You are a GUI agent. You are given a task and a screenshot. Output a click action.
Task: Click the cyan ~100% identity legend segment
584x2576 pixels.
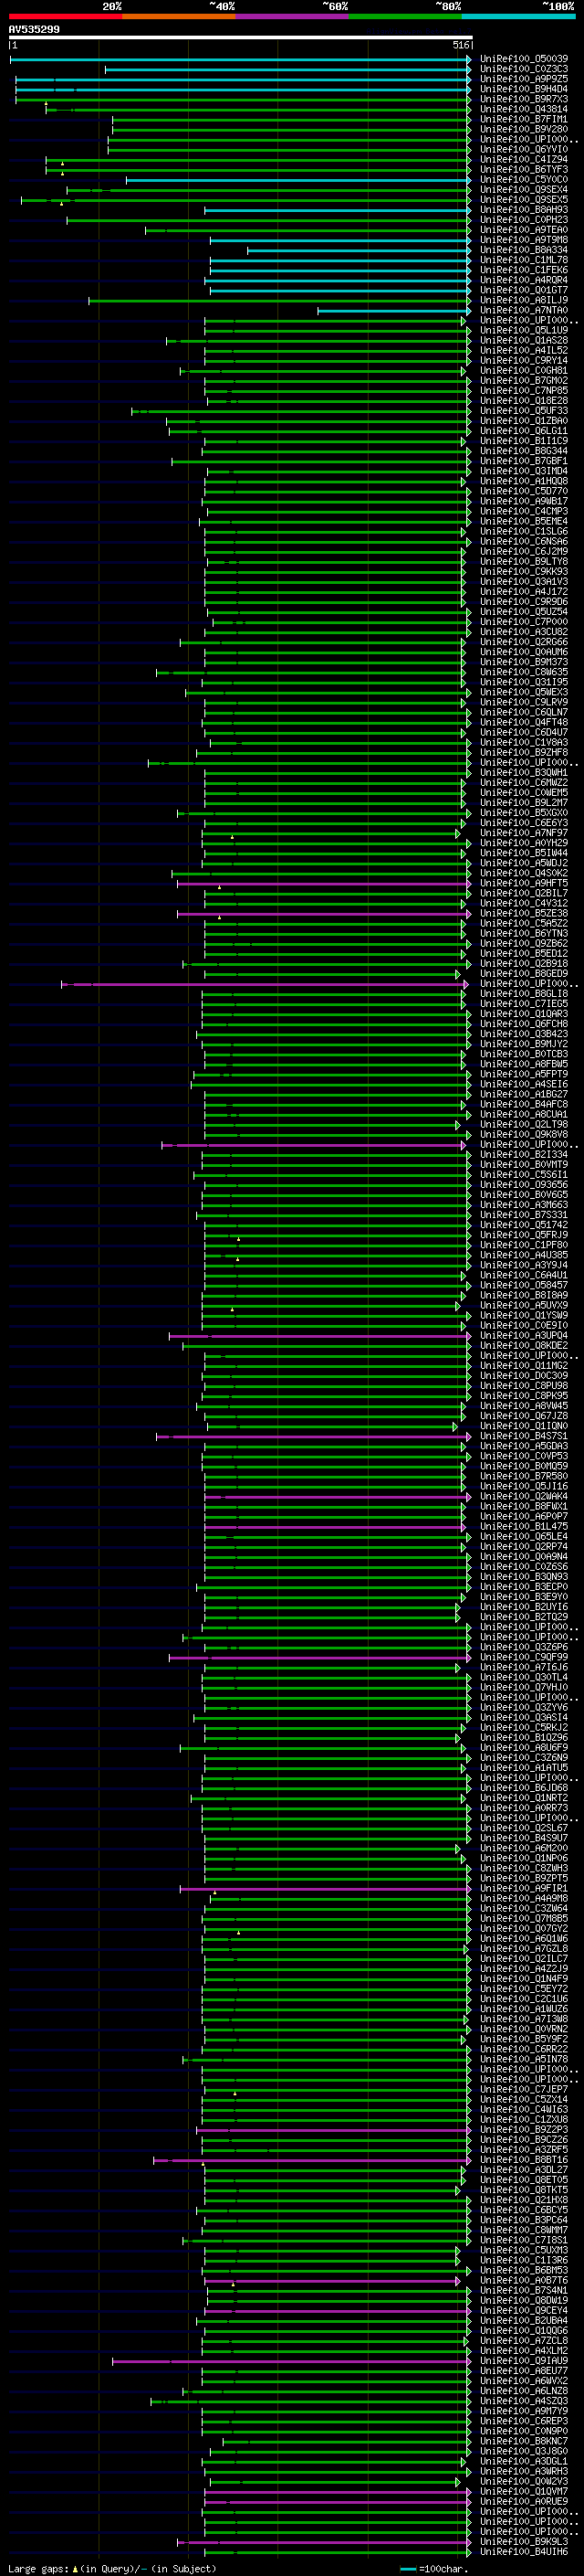click(x=518, y=16)
